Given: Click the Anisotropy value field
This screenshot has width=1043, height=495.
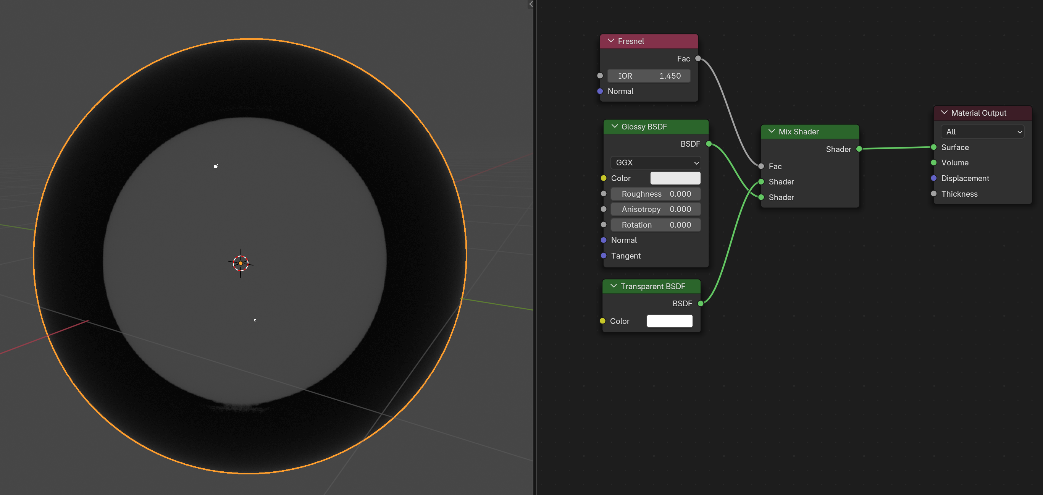Looking at the screenshot, I should (x=655, y=209).
